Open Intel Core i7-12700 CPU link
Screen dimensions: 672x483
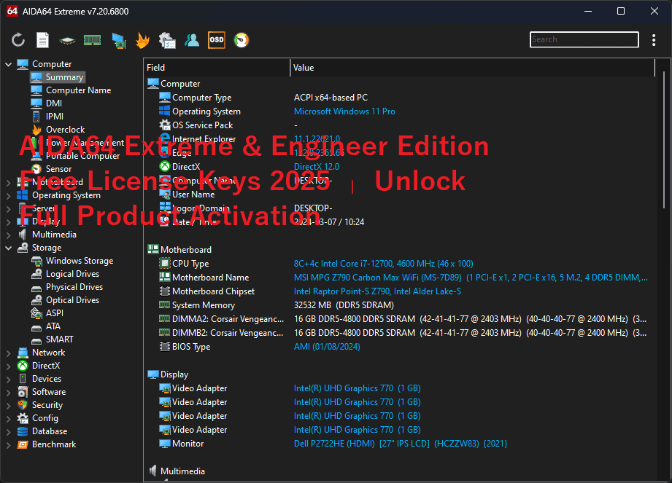coord(384,264)
